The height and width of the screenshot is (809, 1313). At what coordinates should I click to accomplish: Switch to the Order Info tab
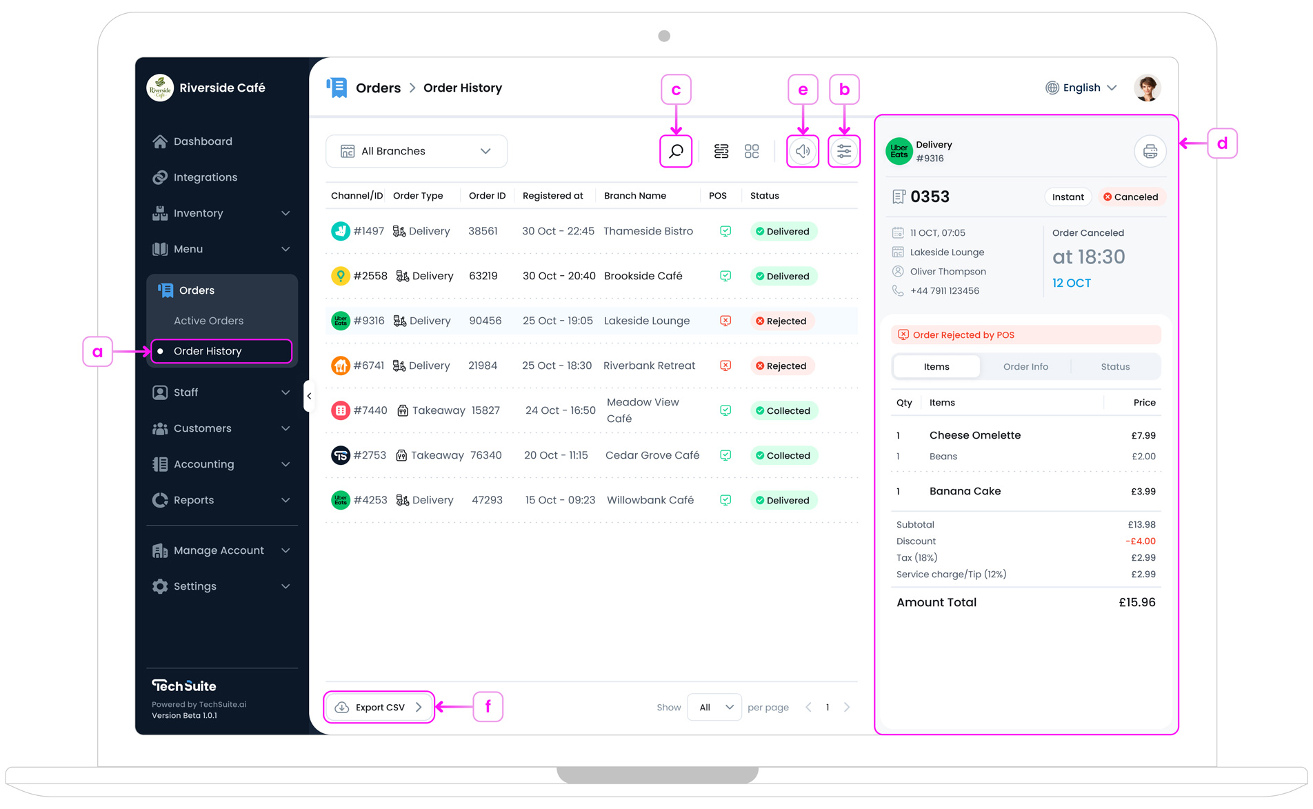[1025, 366]
